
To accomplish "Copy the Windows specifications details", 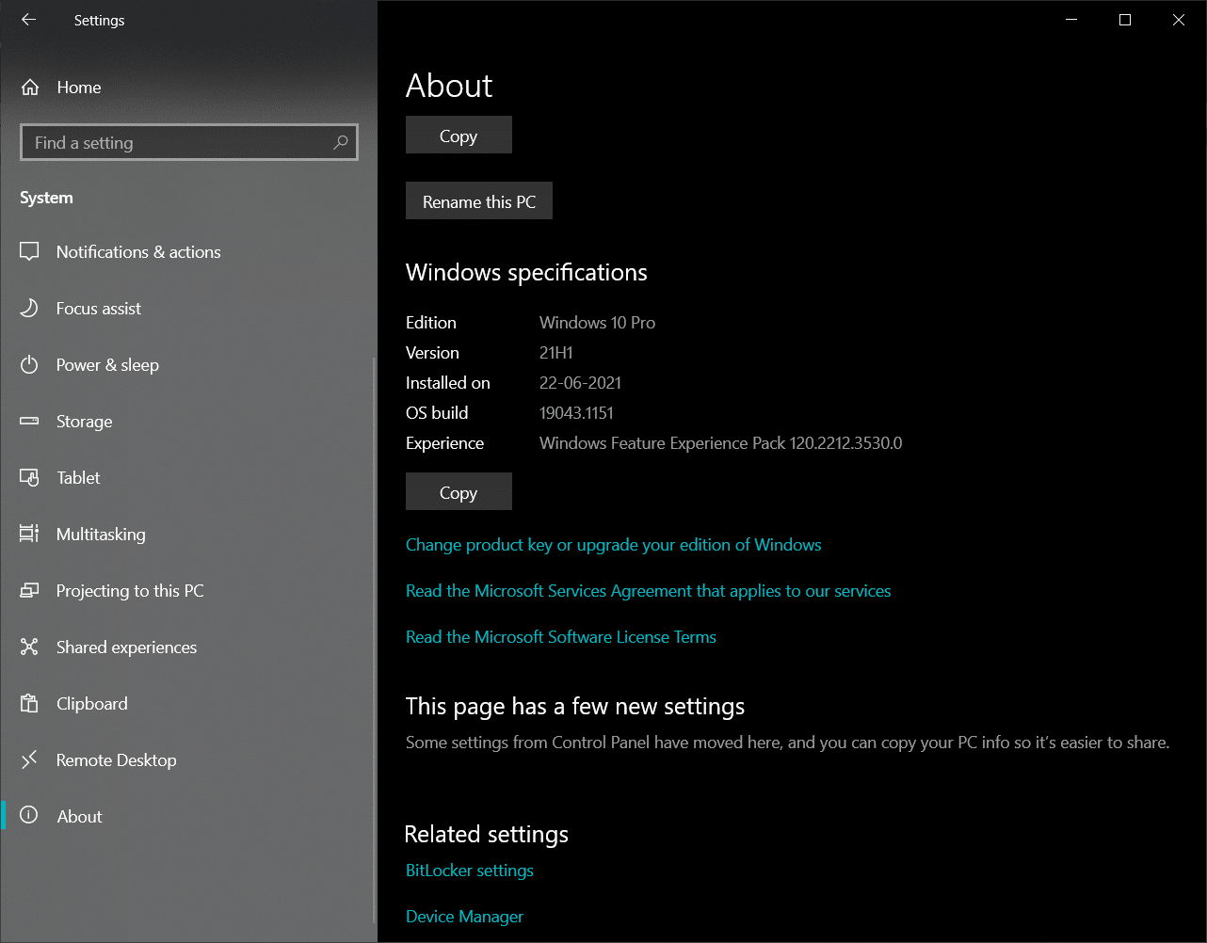I will click(459, 491).
